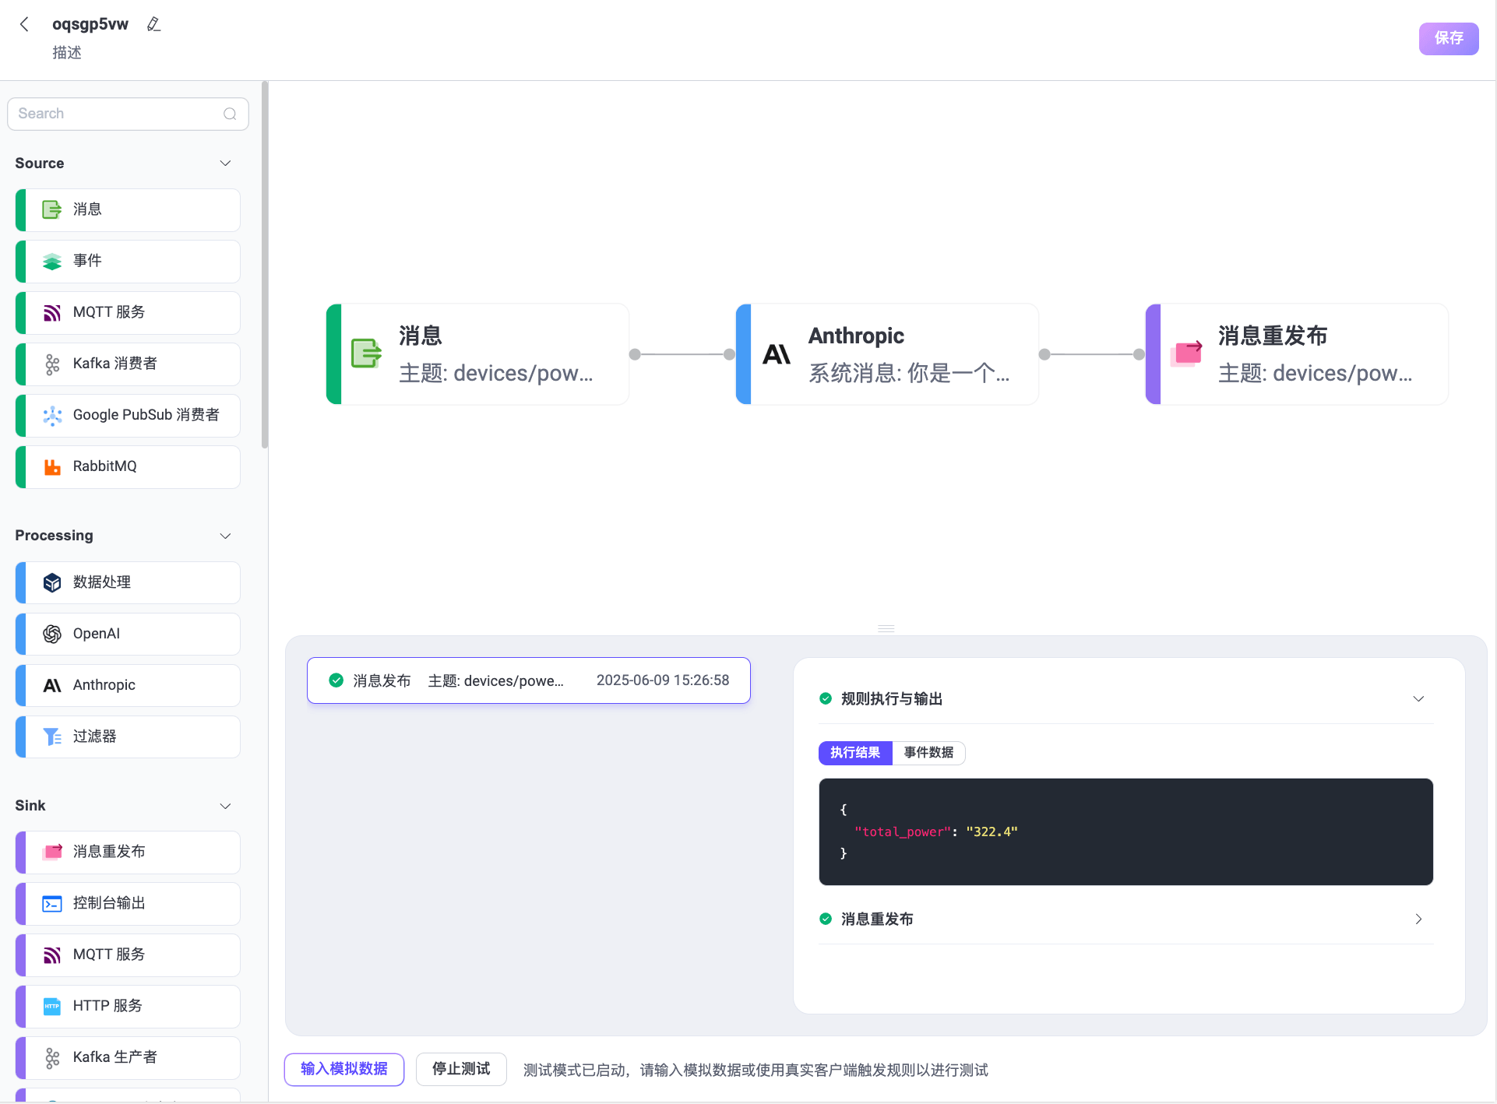1497x1104 pixels.
Task: Select the MQTT 服务 source
Action: (x=108, y=312)
